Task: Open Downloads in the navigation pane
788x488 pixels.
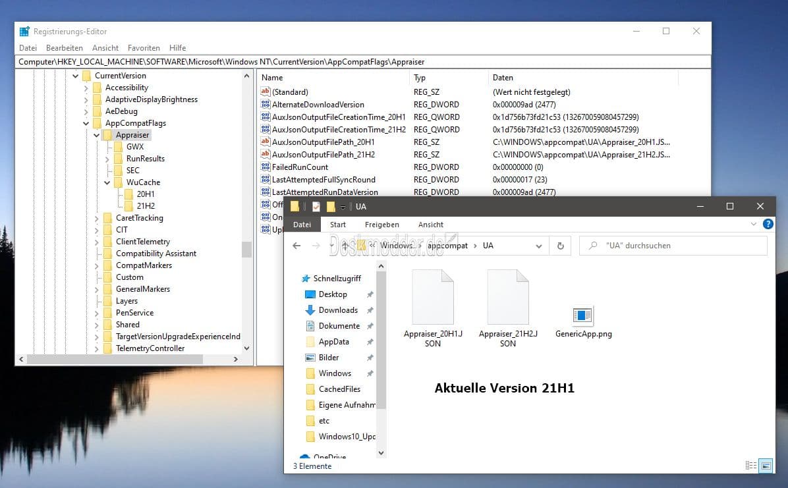Action: pyautogui.click(x=338, y=310)
